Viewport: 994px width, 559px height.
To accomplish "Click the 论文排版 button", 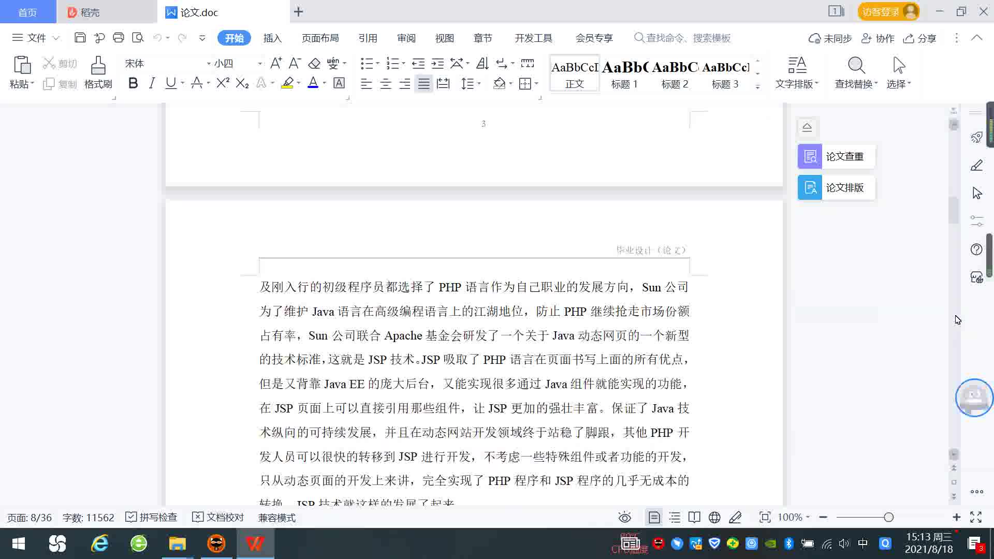I will (836, 187).
